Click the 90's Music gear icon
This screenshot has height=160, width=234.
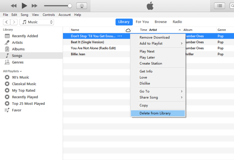click(7, 77)
